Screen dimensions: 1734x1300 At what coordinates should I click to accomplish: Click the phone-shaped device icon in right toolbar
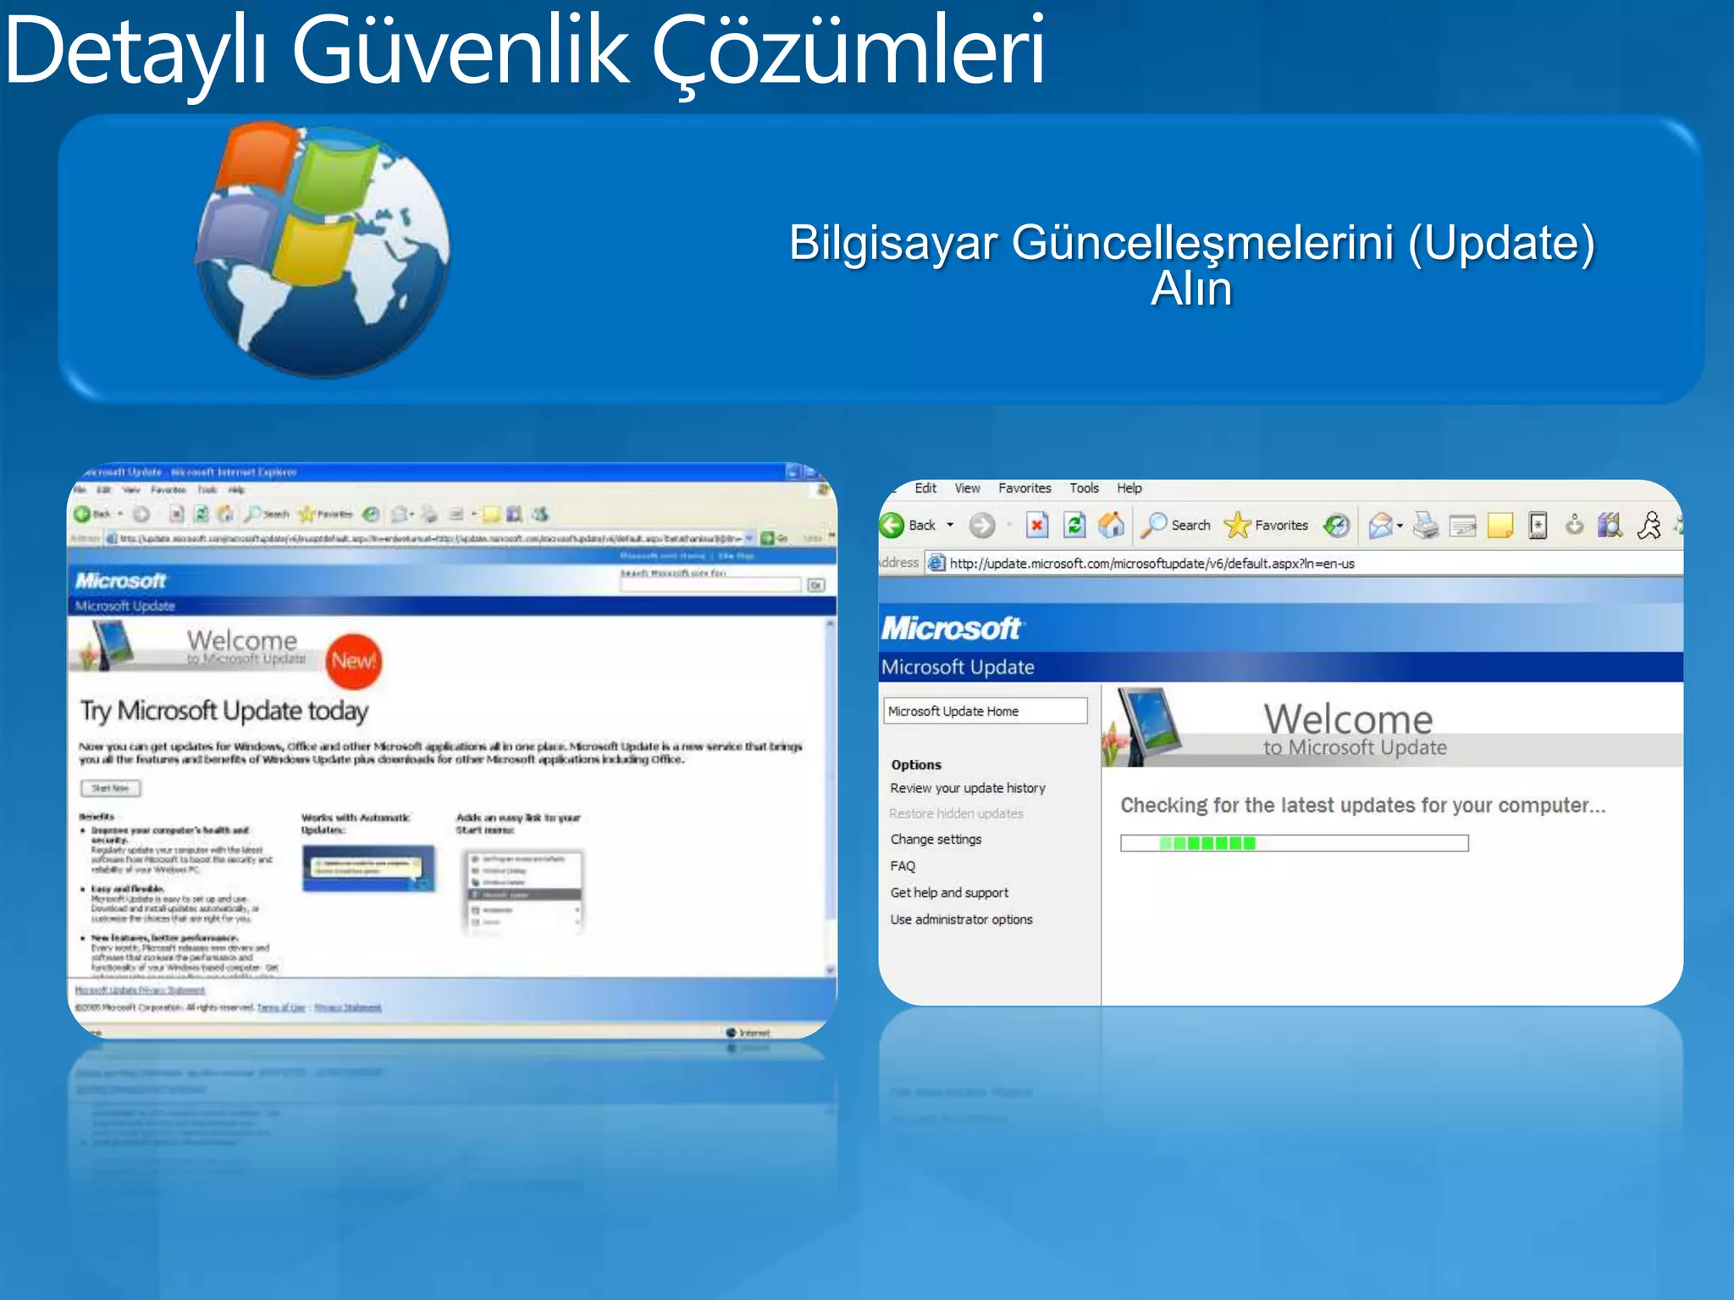coord(1538,526)
